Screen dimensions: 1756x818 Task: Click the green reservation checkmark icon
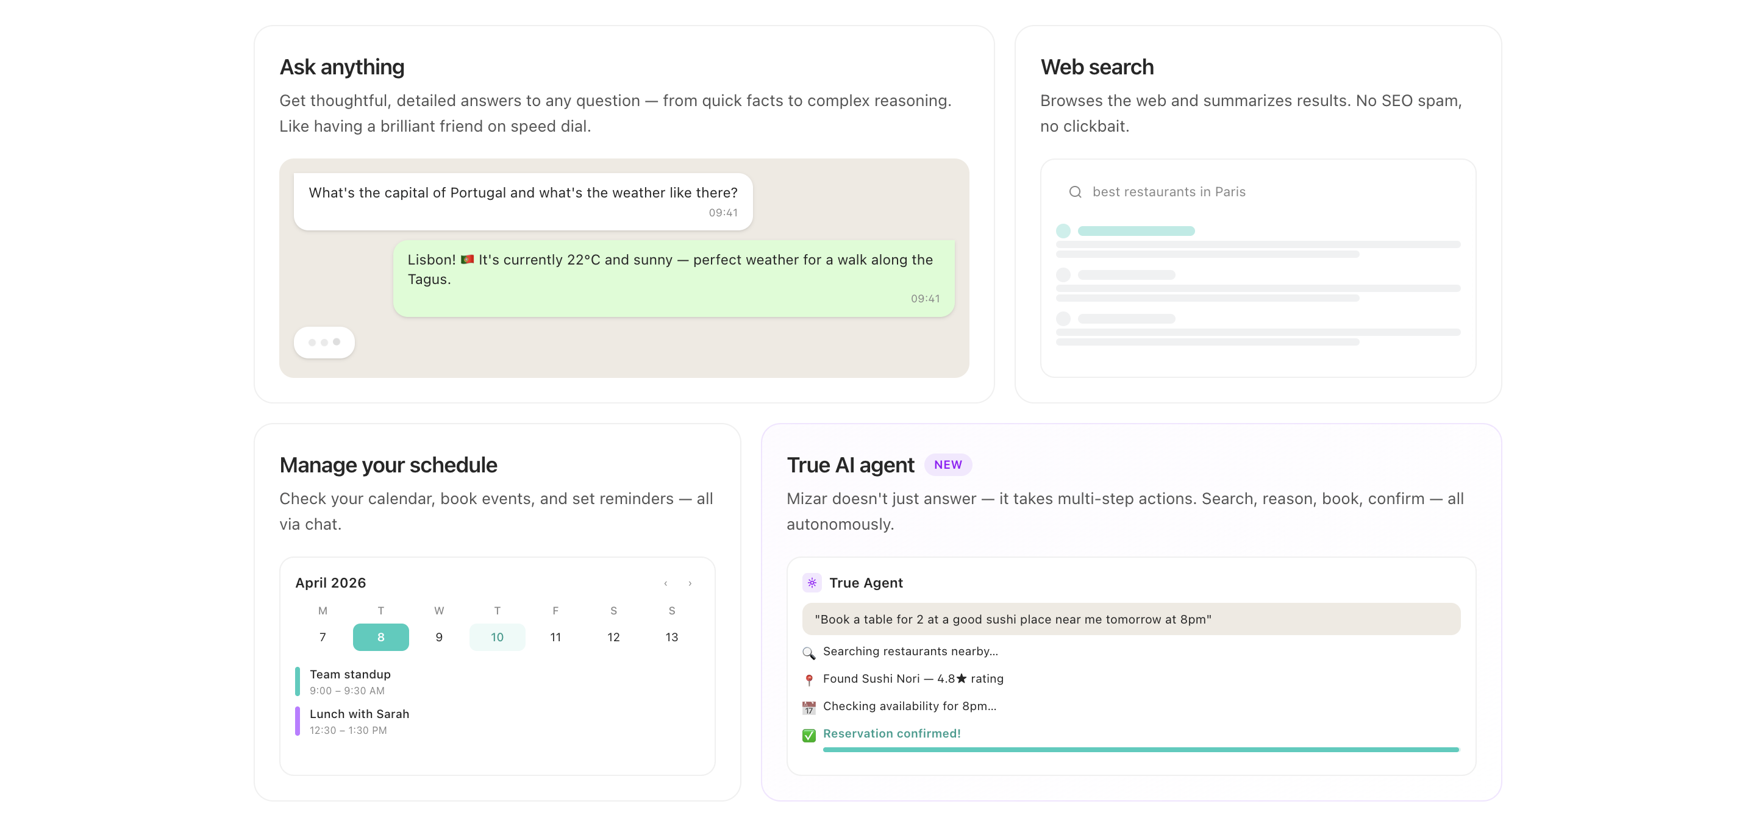point(808,735)
